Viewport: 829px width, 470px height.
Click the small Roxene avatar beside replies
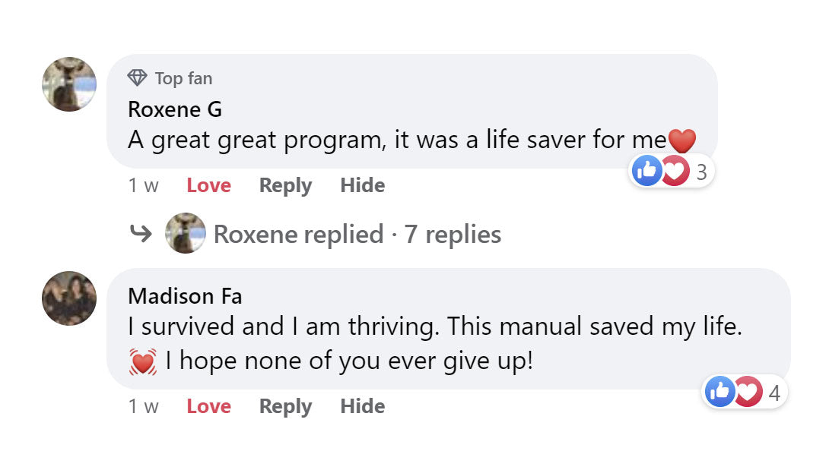point(186,234)
